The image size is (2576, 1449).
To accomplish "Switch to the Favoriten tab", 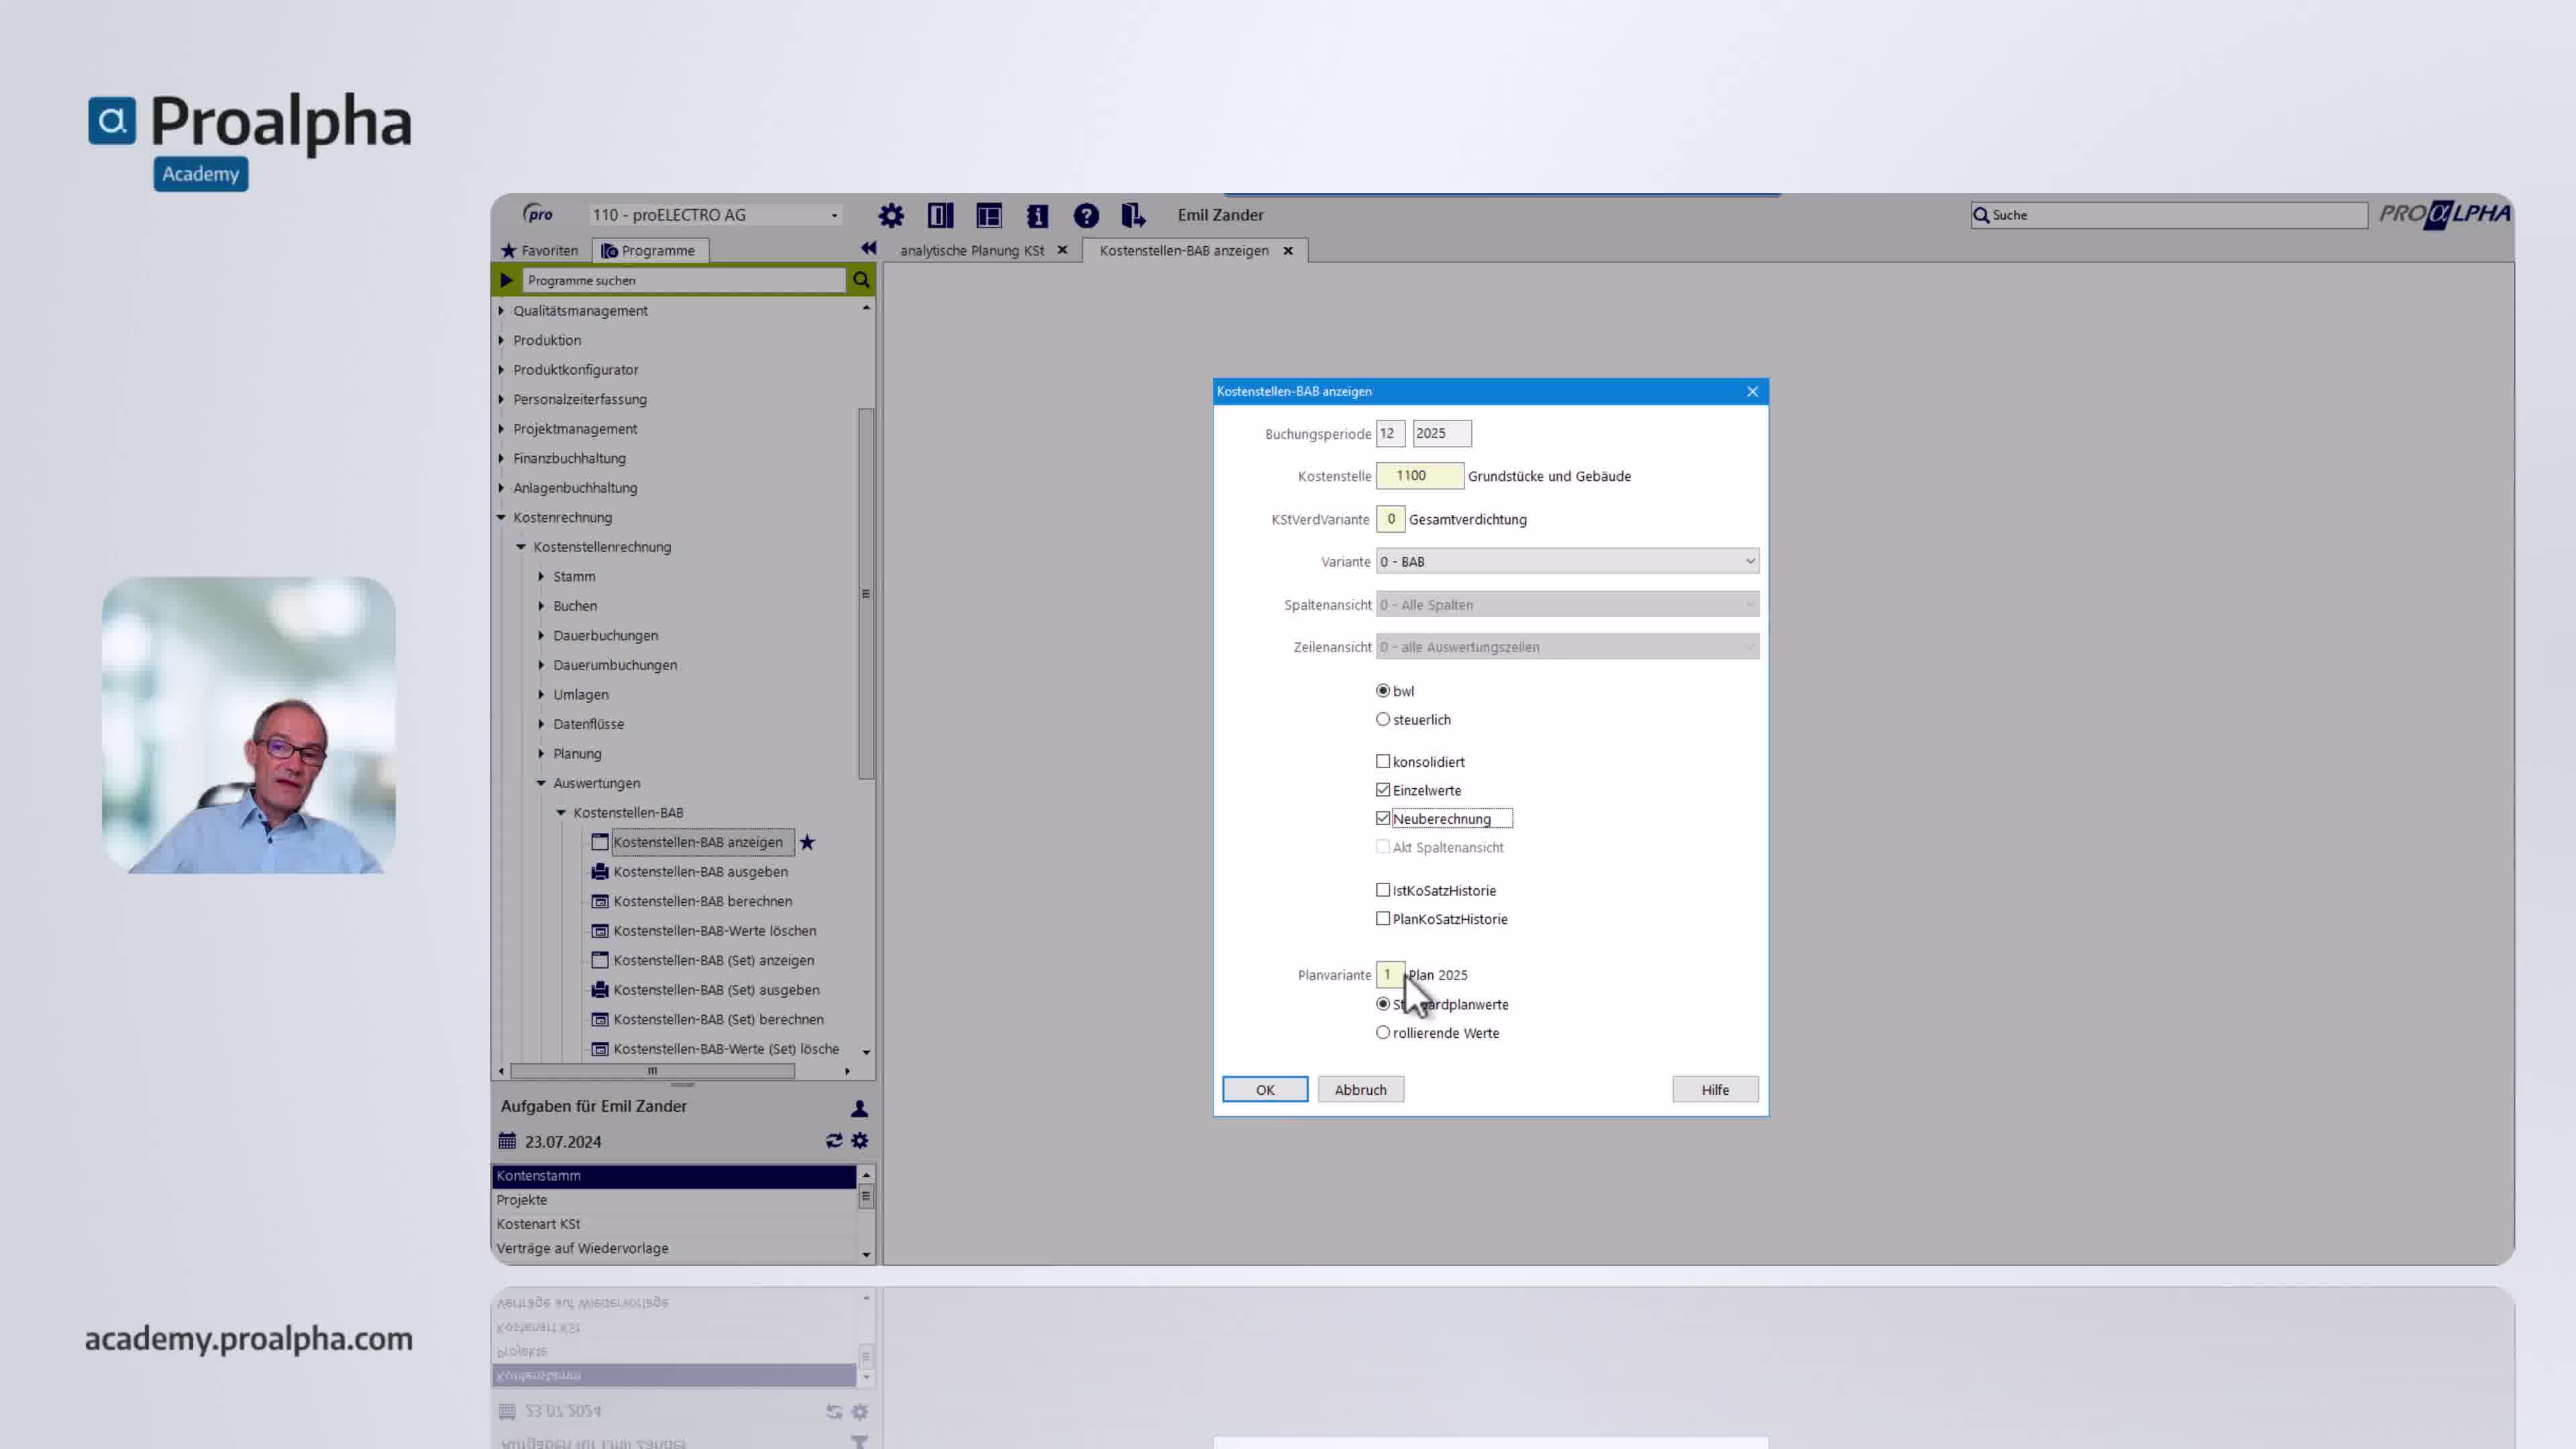I will [x=540, y=251].
